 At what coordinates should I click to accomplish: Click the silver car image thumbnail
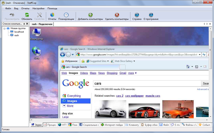tap(110, 109)
